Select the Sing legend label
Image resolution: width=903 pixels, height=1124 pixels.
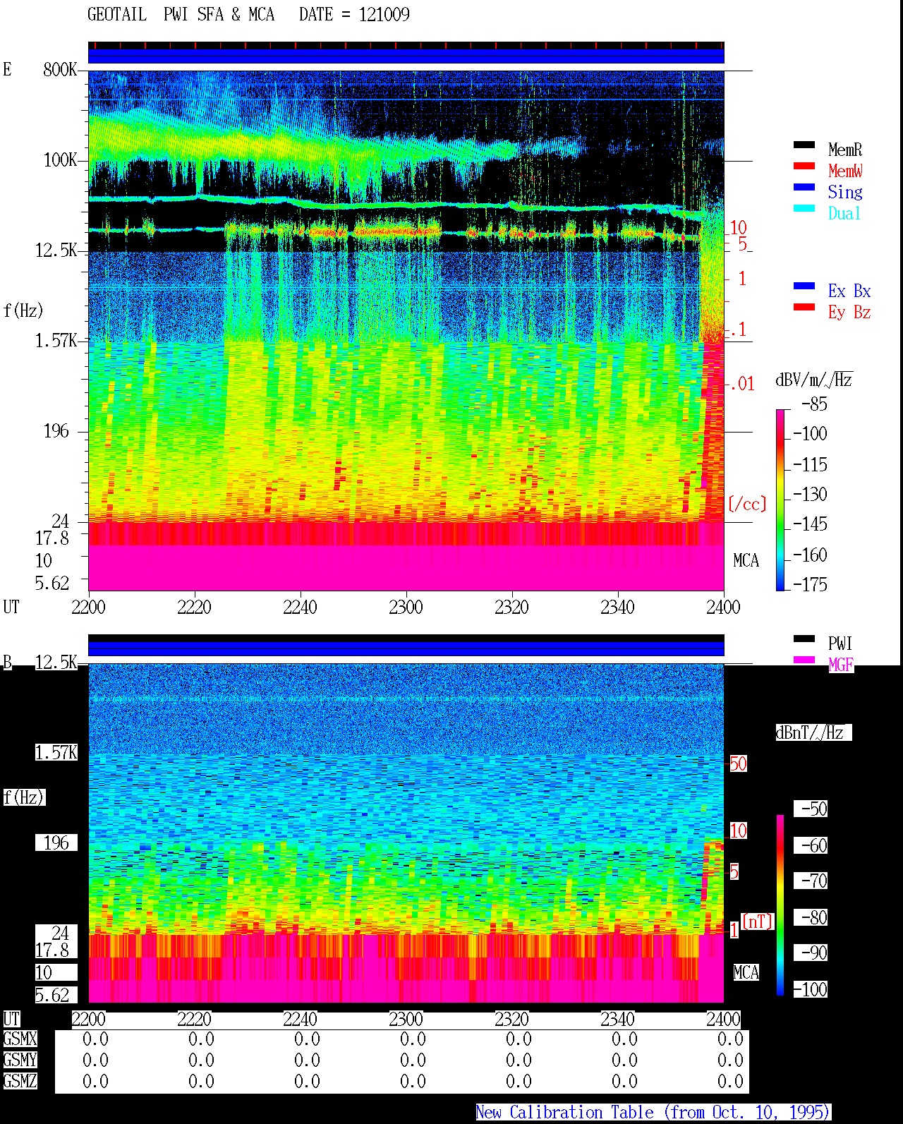845,192
